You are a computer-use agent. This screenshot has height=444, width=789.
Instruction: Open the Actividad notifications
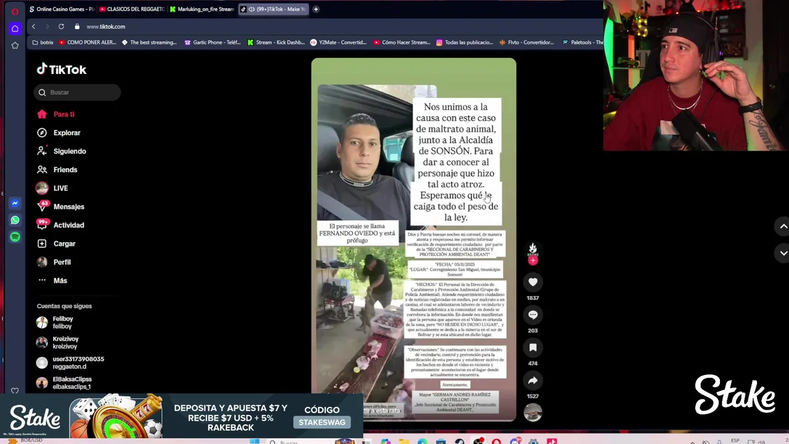pos(60,225)
